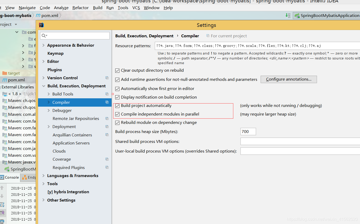Open the Clouds settings page
The height and width of the screenshot is (224, 360).
[x=59, y=151]
